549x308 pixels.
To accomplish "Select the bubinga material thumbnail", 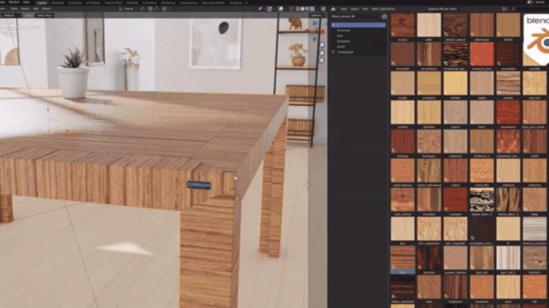I will (x=403, y=142).
